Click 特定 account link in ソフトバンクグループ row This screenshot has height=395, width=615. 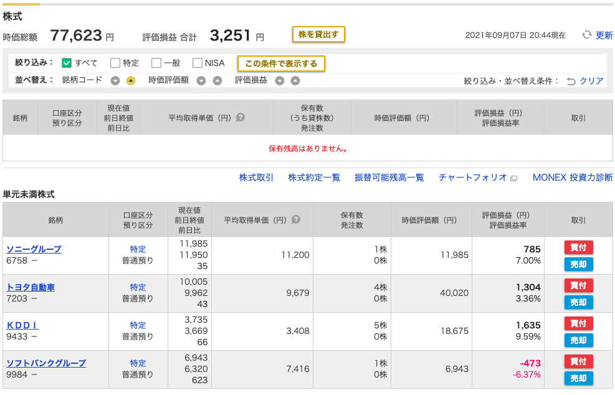(x=138, y=363)
